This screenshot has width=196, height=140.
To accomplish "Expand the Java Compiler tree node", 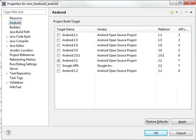I will click(x=7, y=41).
